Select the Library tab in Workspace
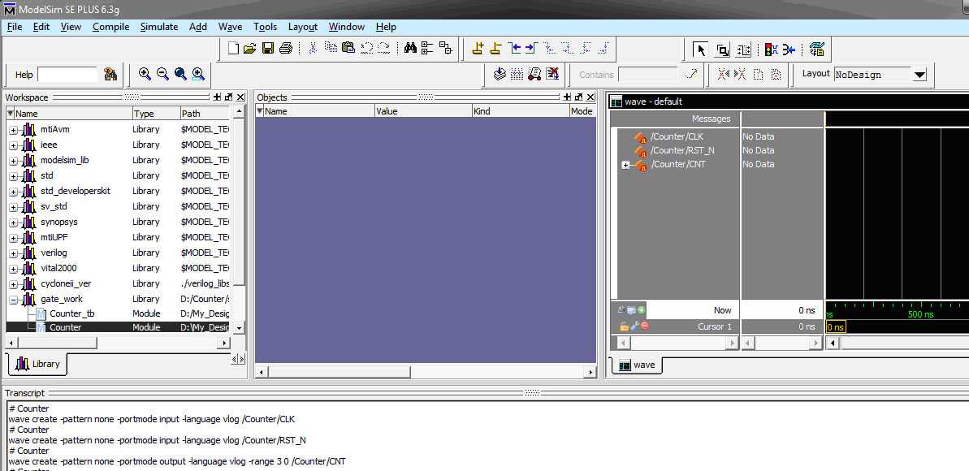 [37, 364]
